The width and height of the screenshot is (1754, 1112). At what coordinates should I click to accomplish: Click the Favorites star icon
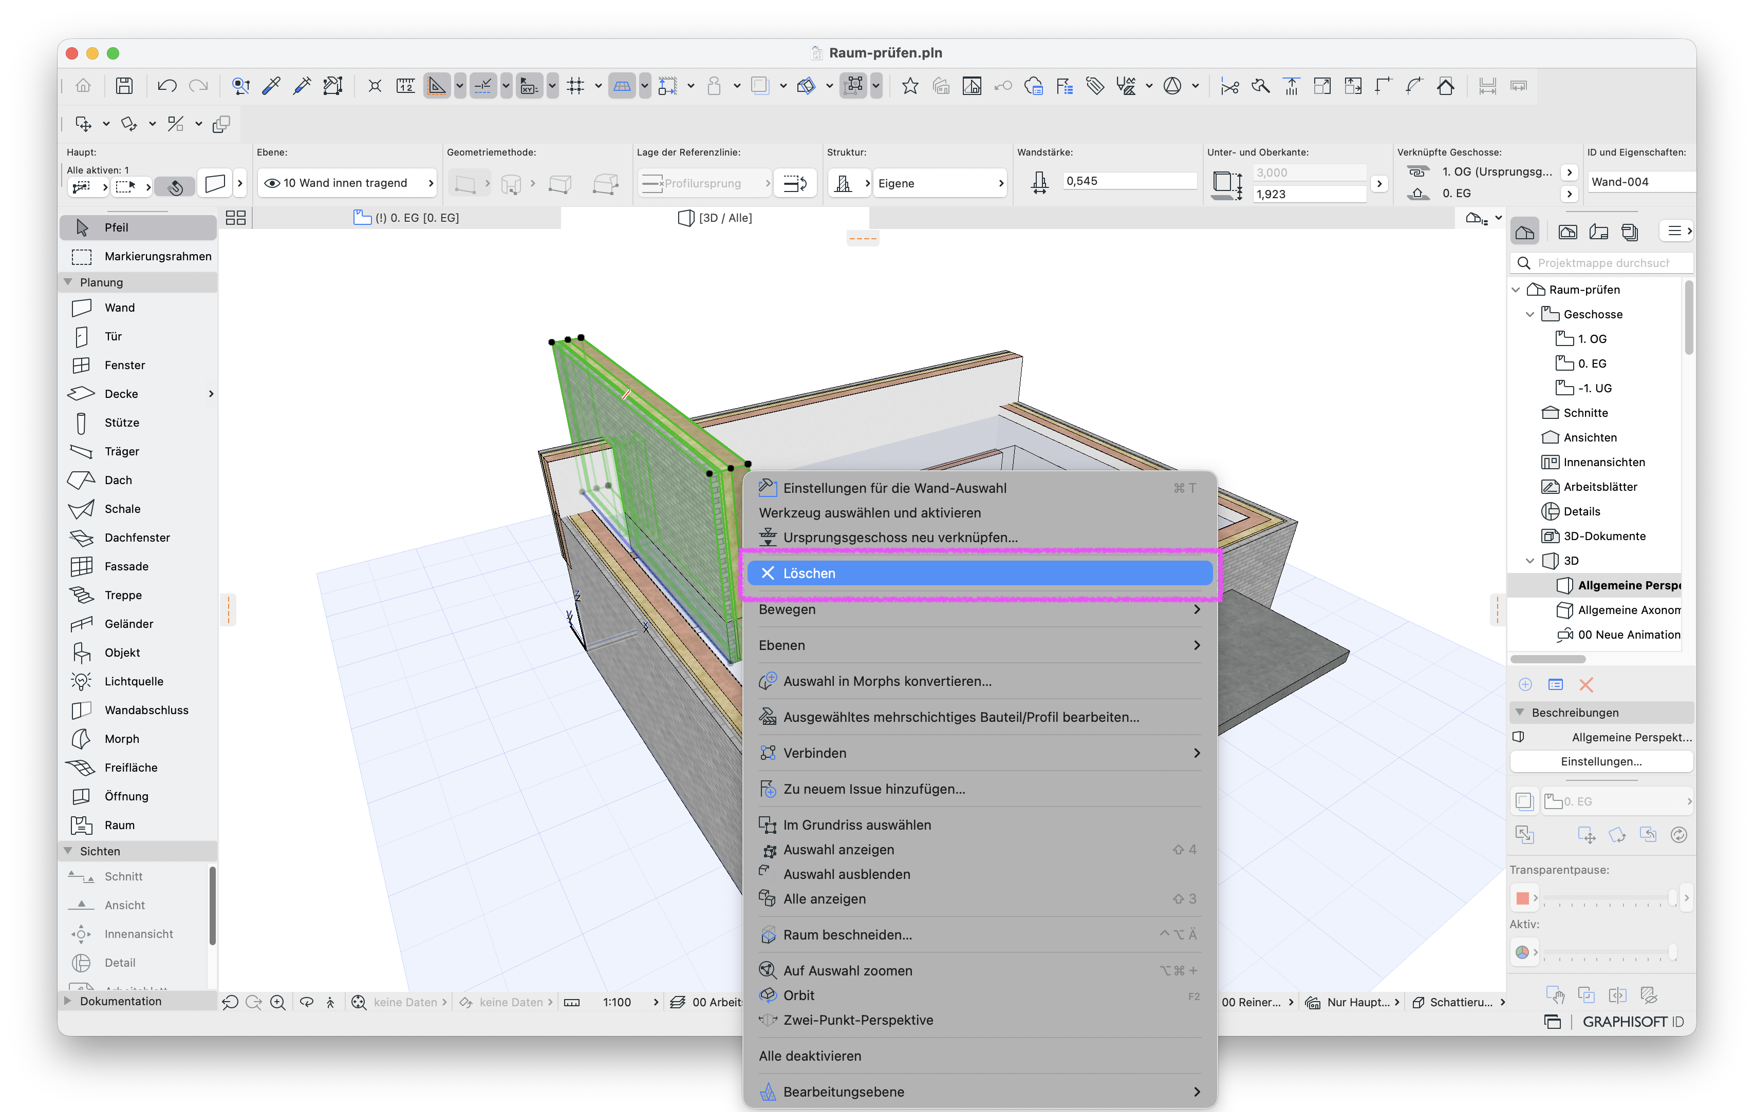tap(910, 86)
